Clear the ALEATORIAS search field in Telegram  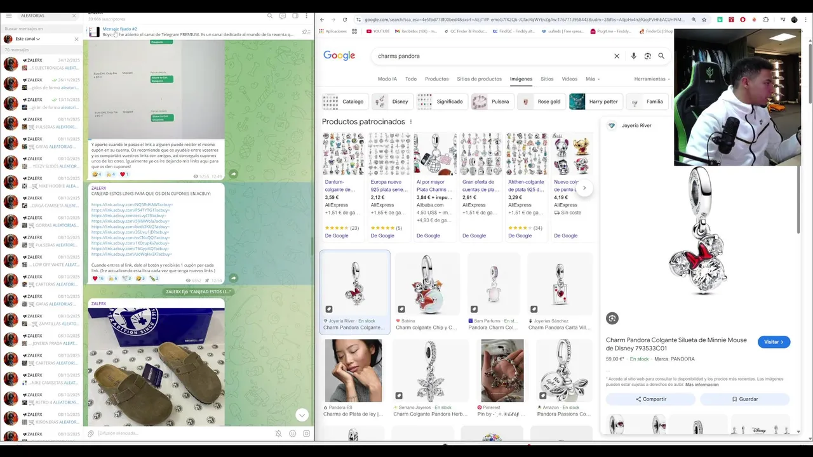(x=74, y=15)
